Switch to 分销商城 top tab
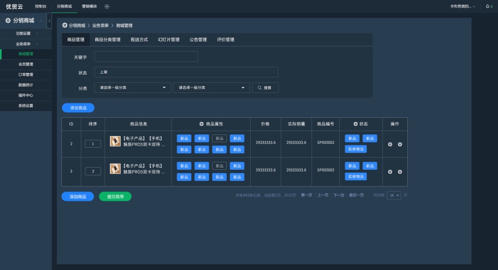This screenshot has width=498, height=270. (65, 6)
